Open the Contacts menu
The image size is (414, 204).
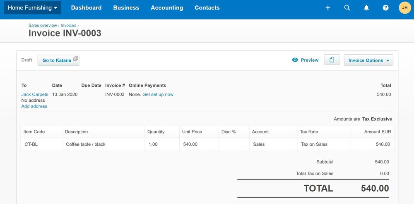point(207,7)
